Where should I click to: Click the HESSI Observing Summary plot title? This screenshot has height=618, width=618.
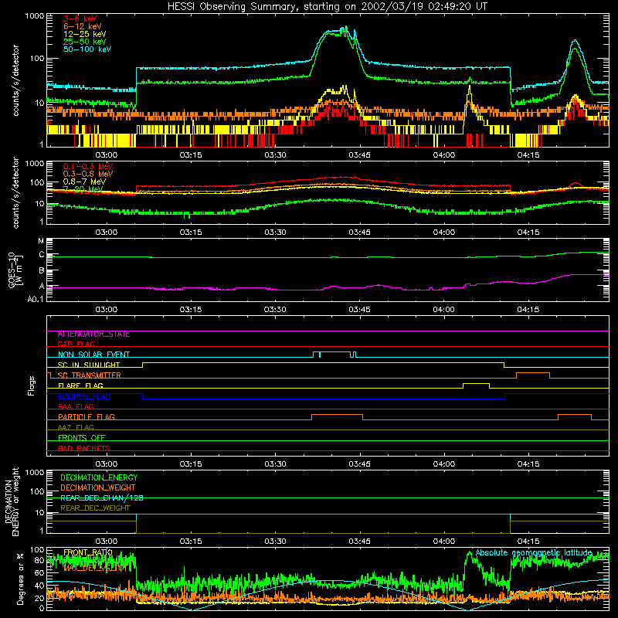coord(328,7)
